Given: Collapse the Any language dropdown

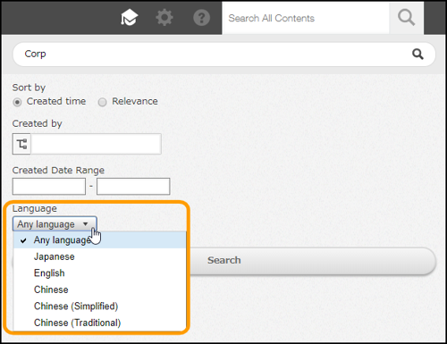Looking at the screenshot, I should tap(55, 224).
